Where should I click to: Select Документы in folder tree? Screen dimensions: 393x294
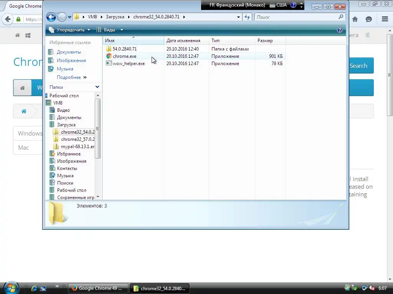click(69, 117)
